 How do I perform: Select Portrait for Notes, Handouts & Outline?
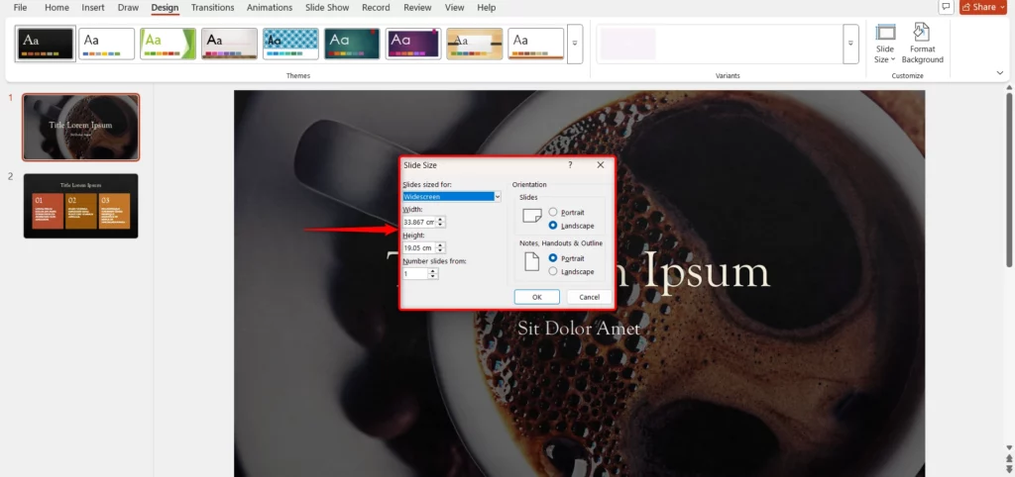pyautogui.click(x=552, y=258)
